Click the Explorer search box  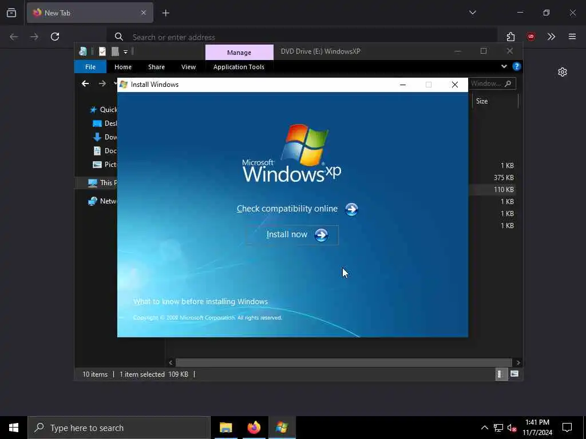pos(492,83)
